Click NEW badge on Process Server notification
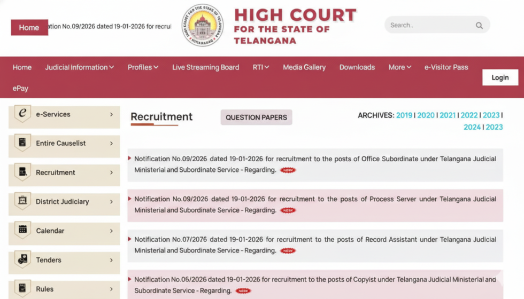 coord(288,210)
